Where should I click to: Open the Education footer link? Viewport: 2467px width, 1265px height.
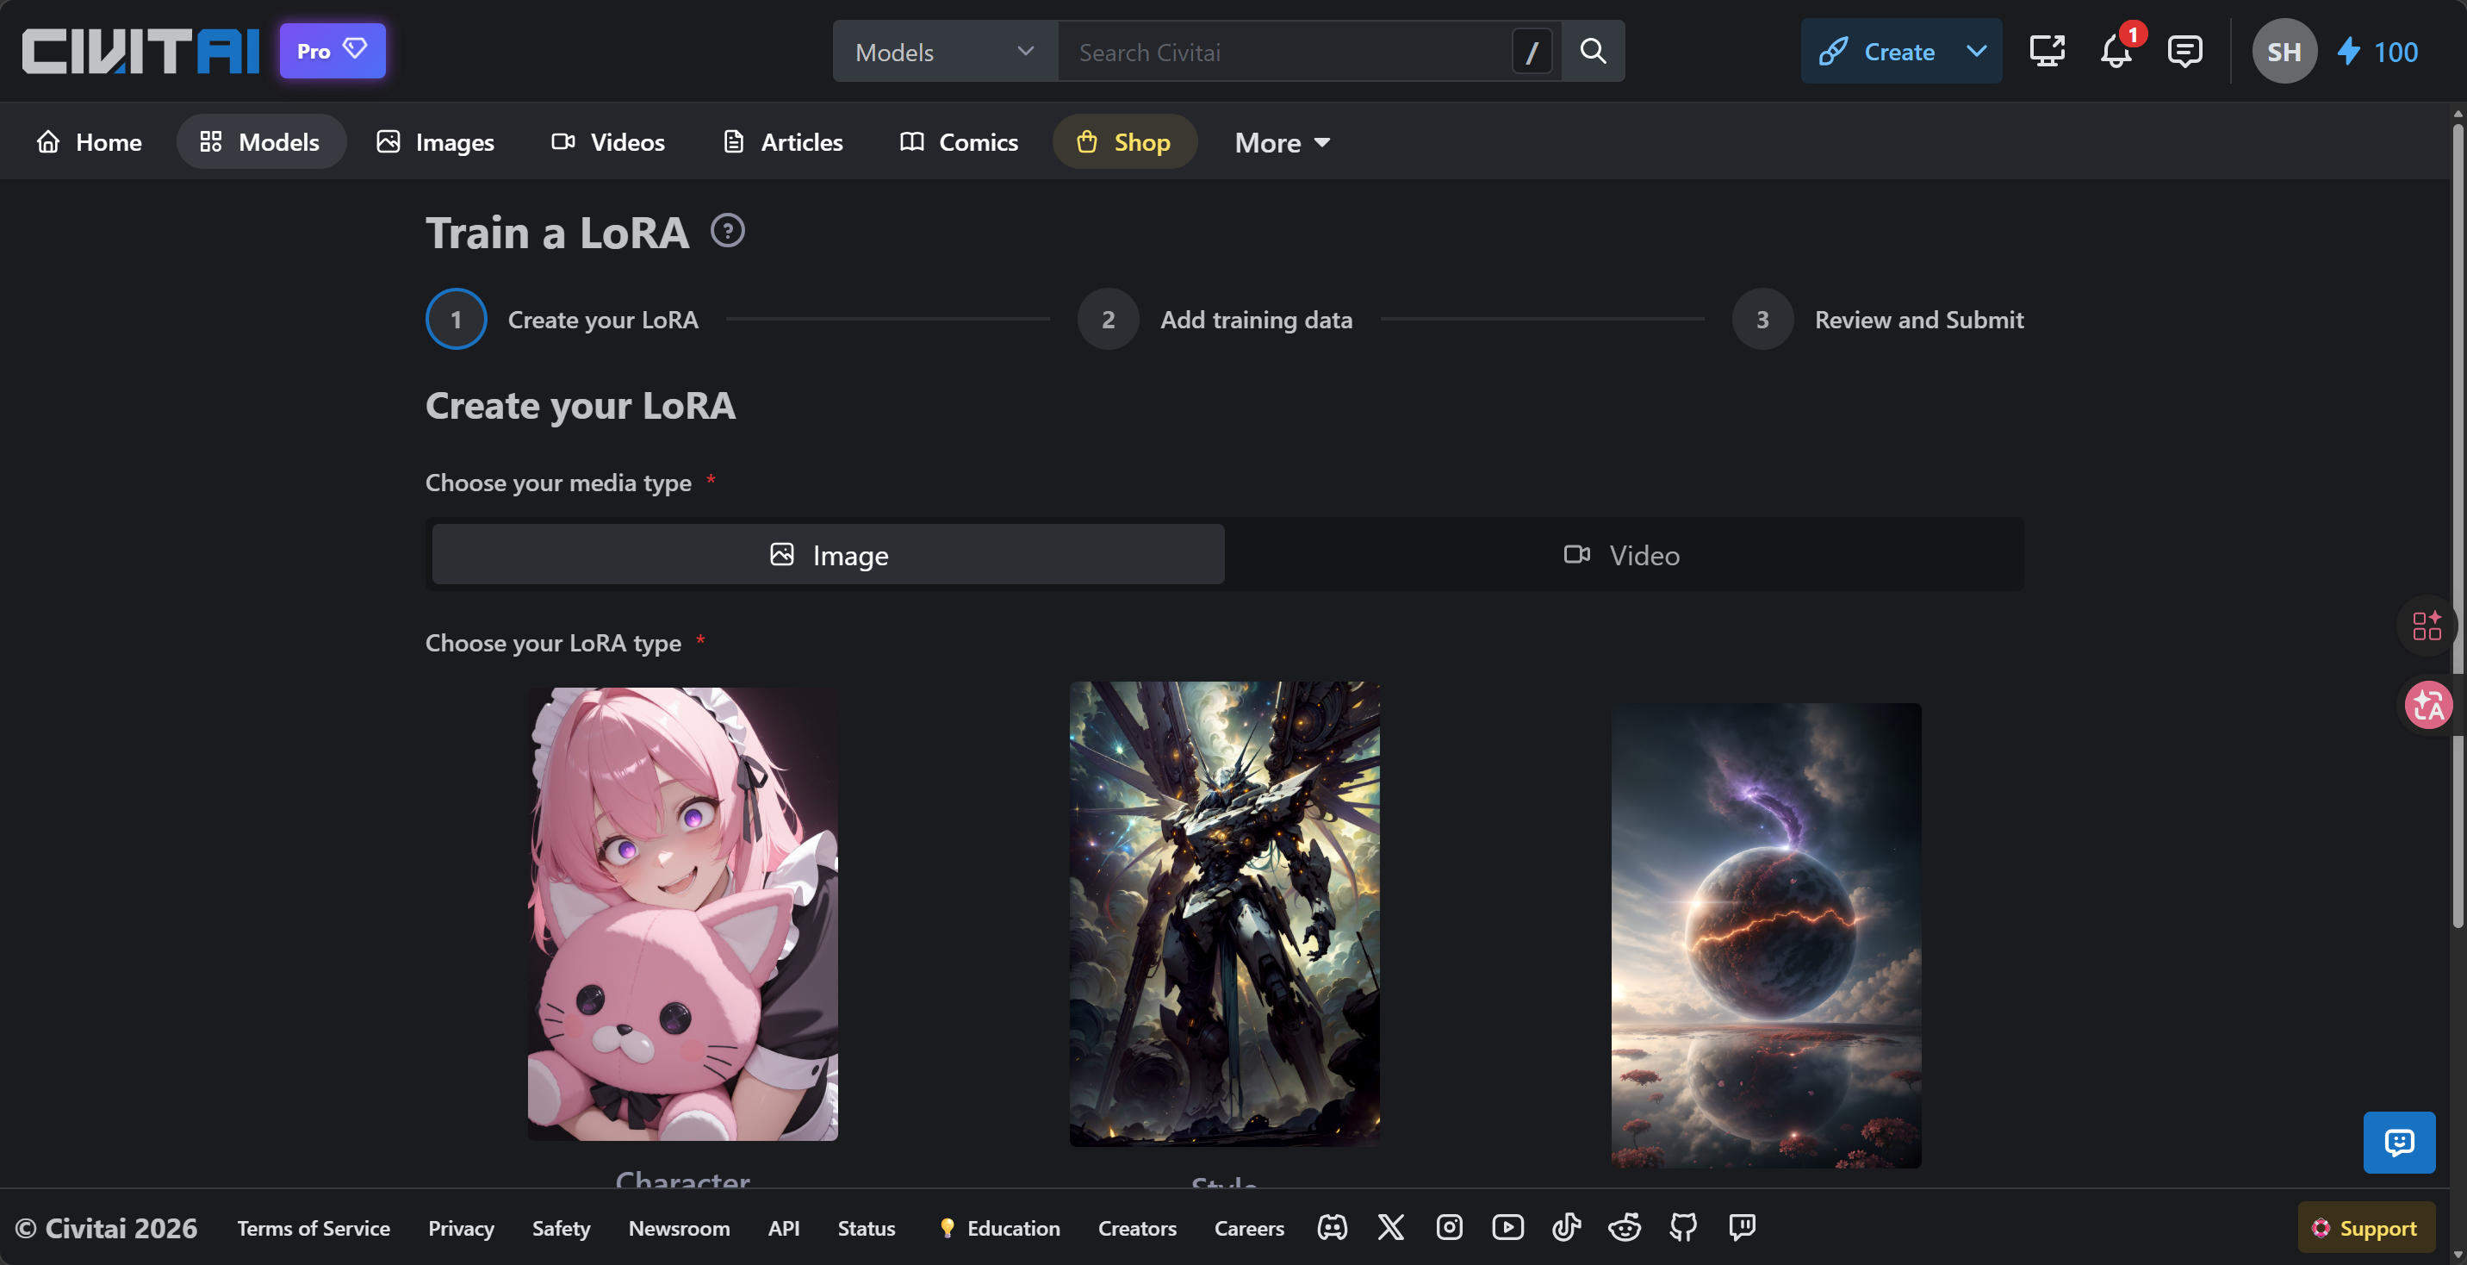(x=999, y=1229)
